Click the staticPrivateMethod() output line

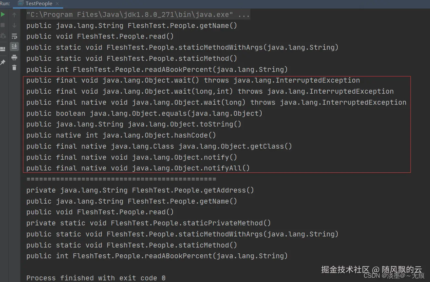coord(148,223)
